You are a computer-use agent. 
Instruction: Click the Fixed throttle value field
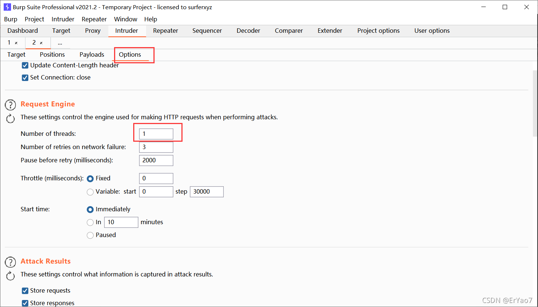tap(156, 179)
